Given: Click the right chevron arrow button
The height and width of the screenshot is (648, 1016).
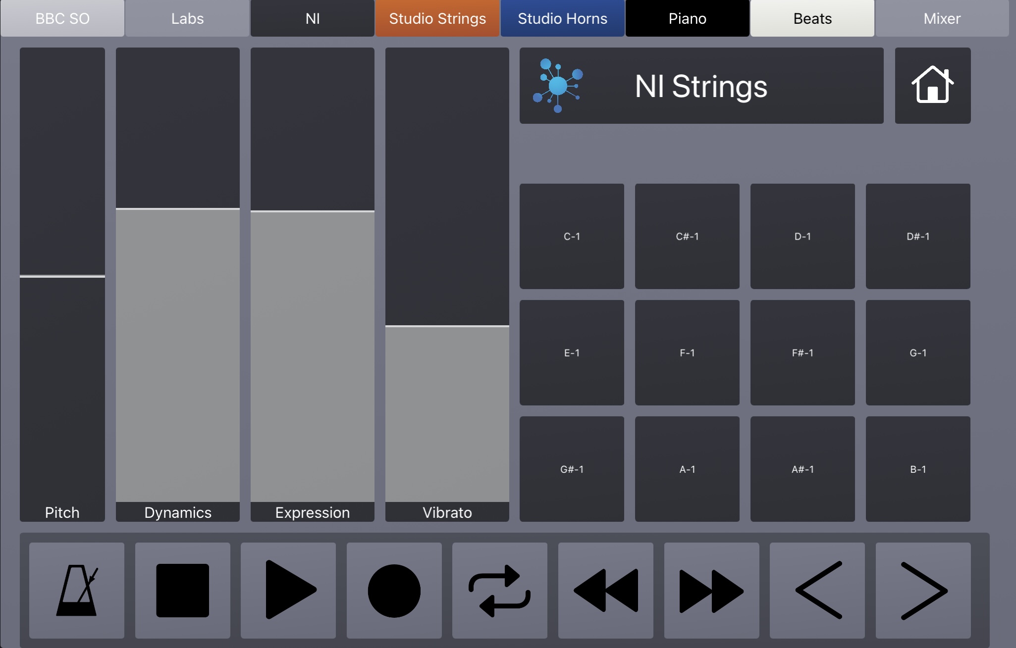Looking at the screenshot, I should point(923,590).
